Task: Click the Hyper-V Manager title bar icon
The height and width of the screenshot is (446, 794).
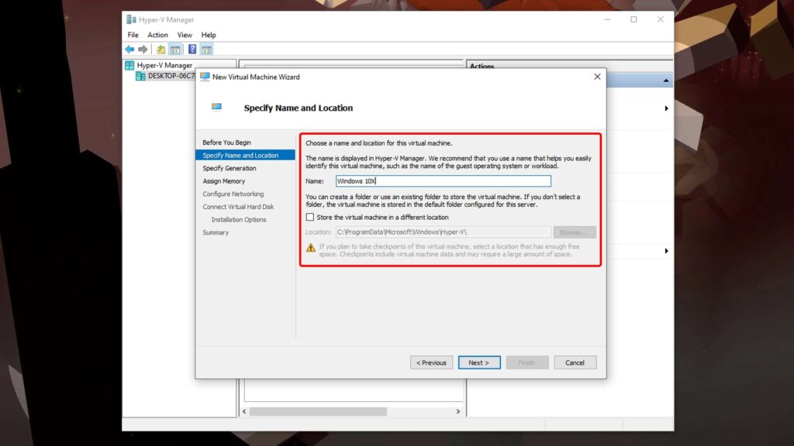Action: click(x=131, y=19)
